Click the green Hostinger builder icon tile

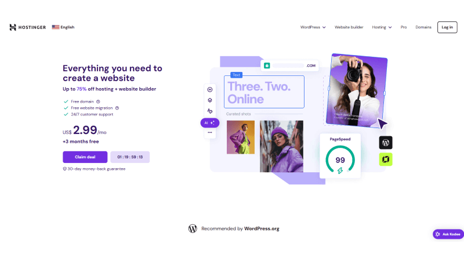tap(386, 159)
